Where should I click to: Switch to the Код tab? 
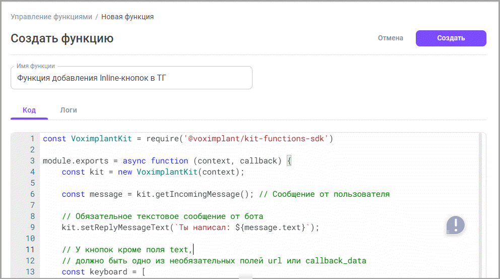[x=29, y=110]
